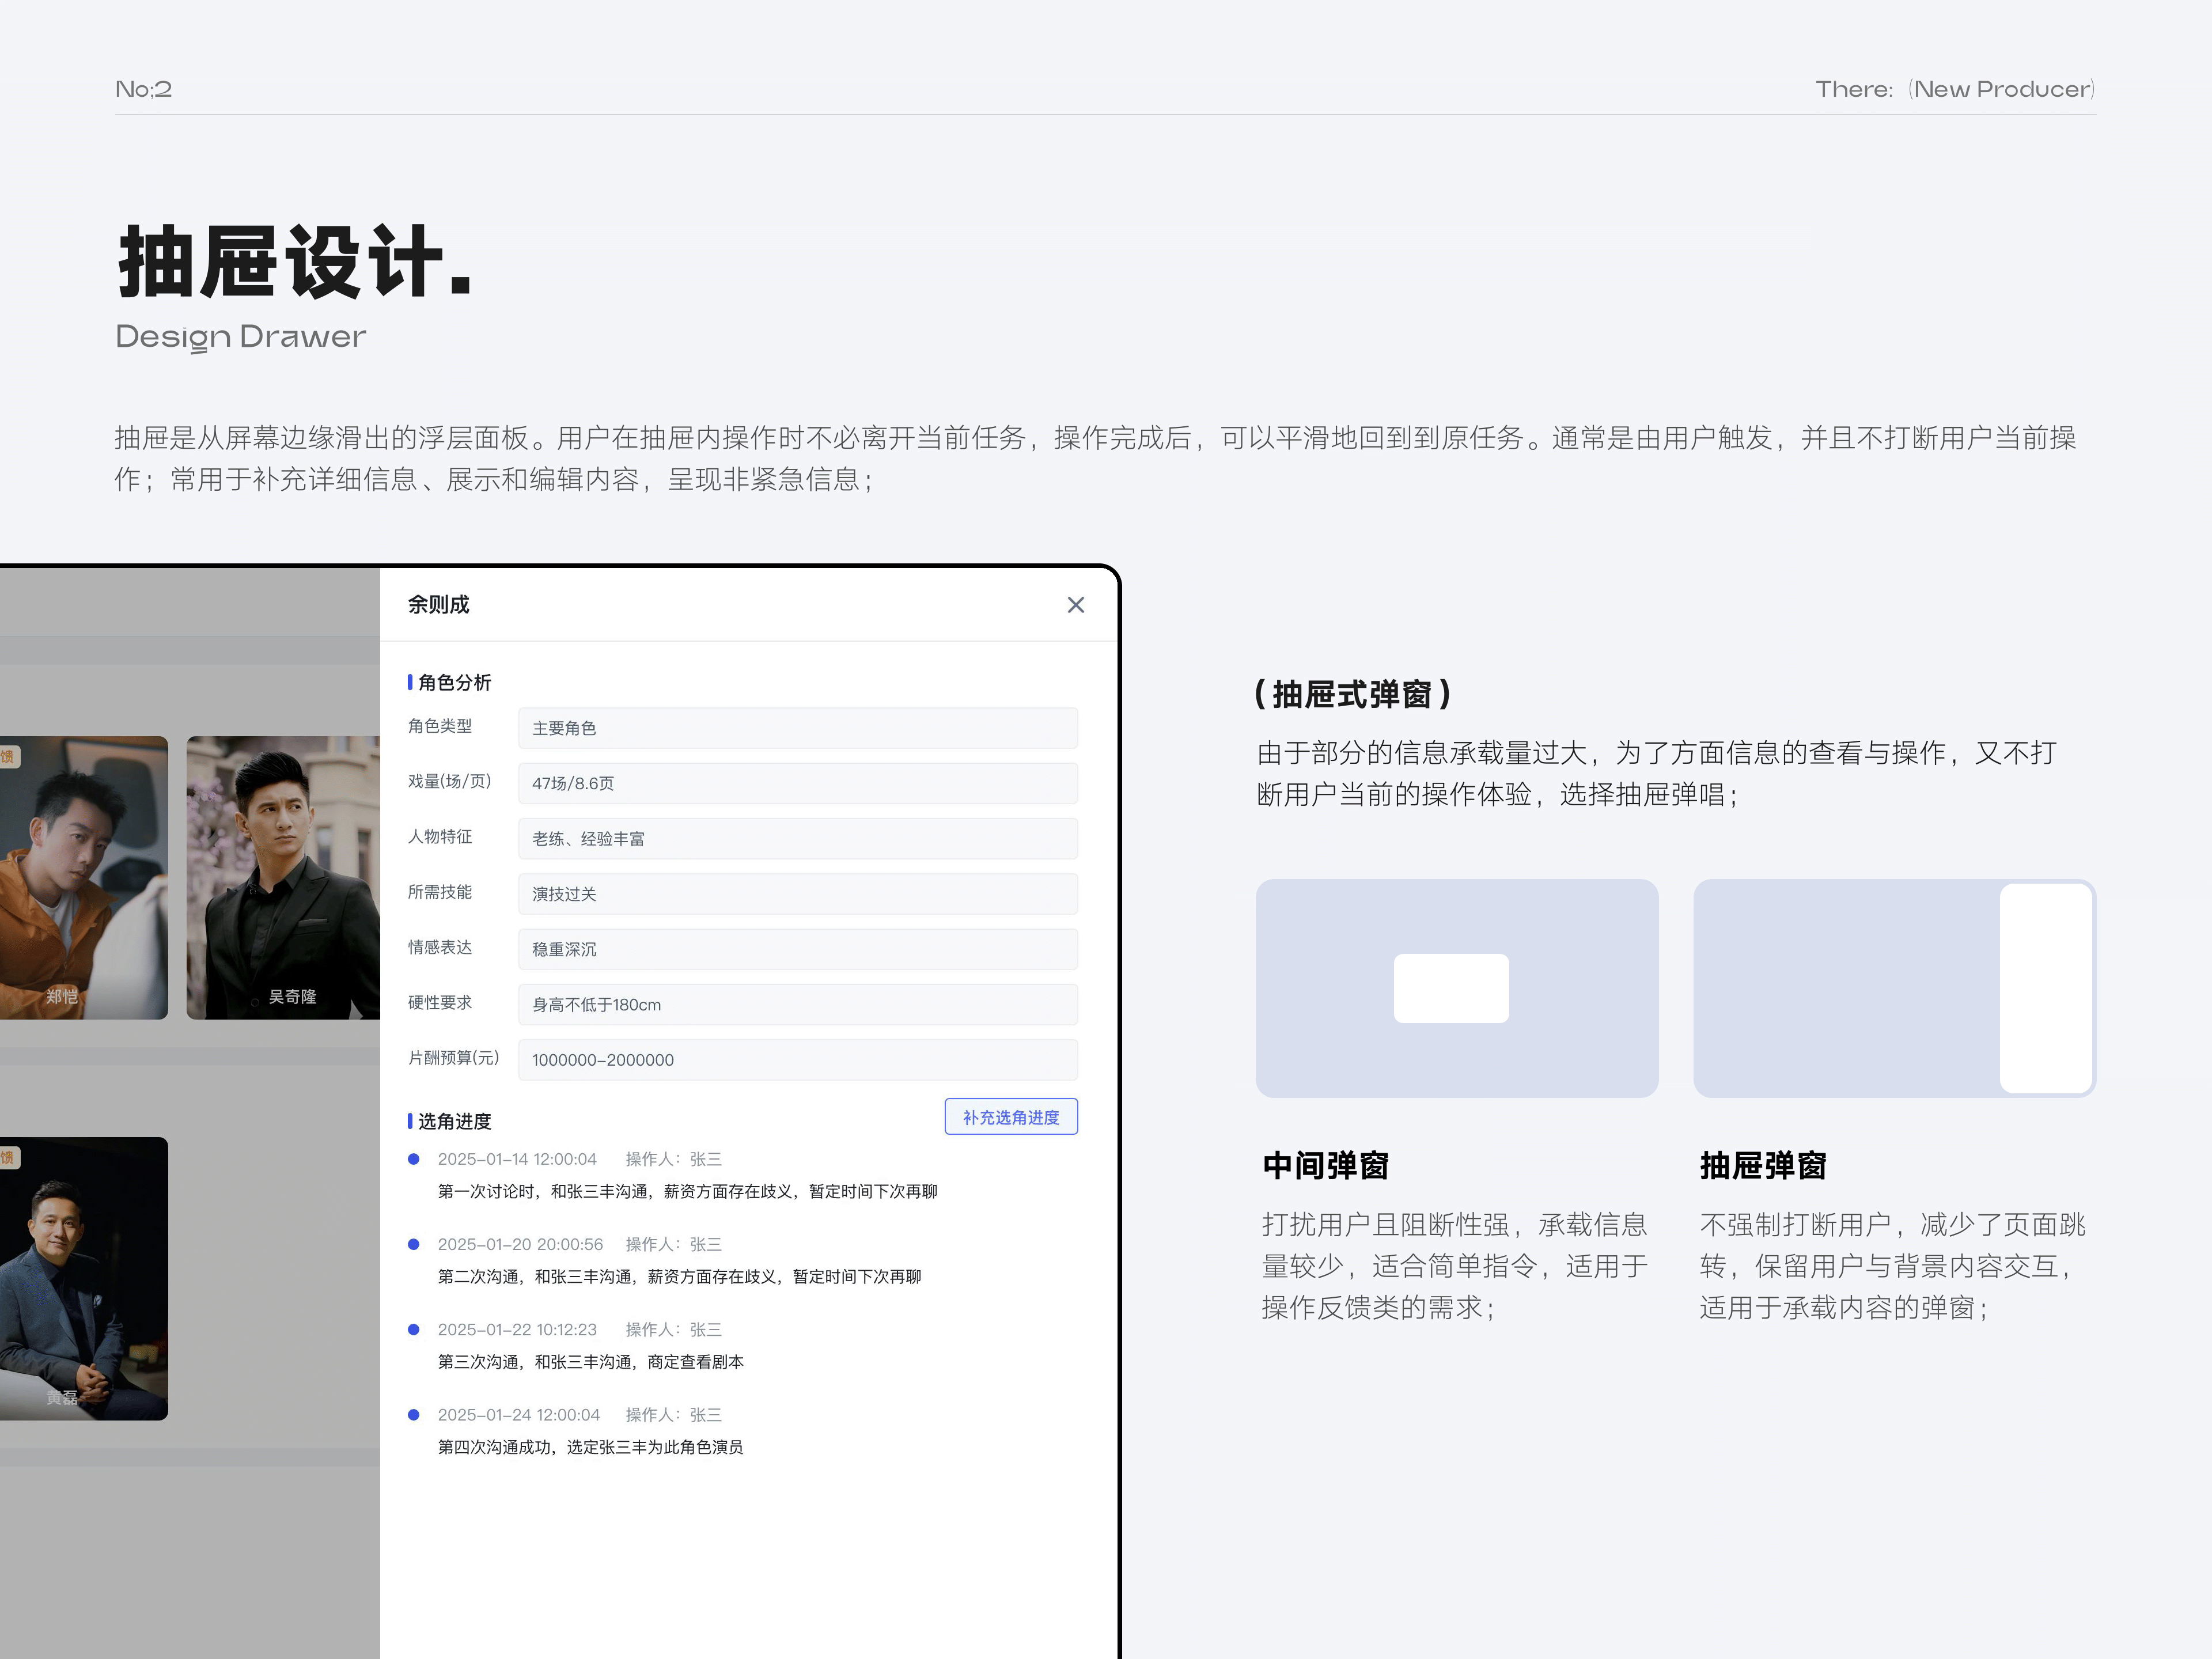The width and height of the screenshot is (2212, 1659).
Task: Click the 抽屉弹窗 heading
Action: point(1763,1165)
